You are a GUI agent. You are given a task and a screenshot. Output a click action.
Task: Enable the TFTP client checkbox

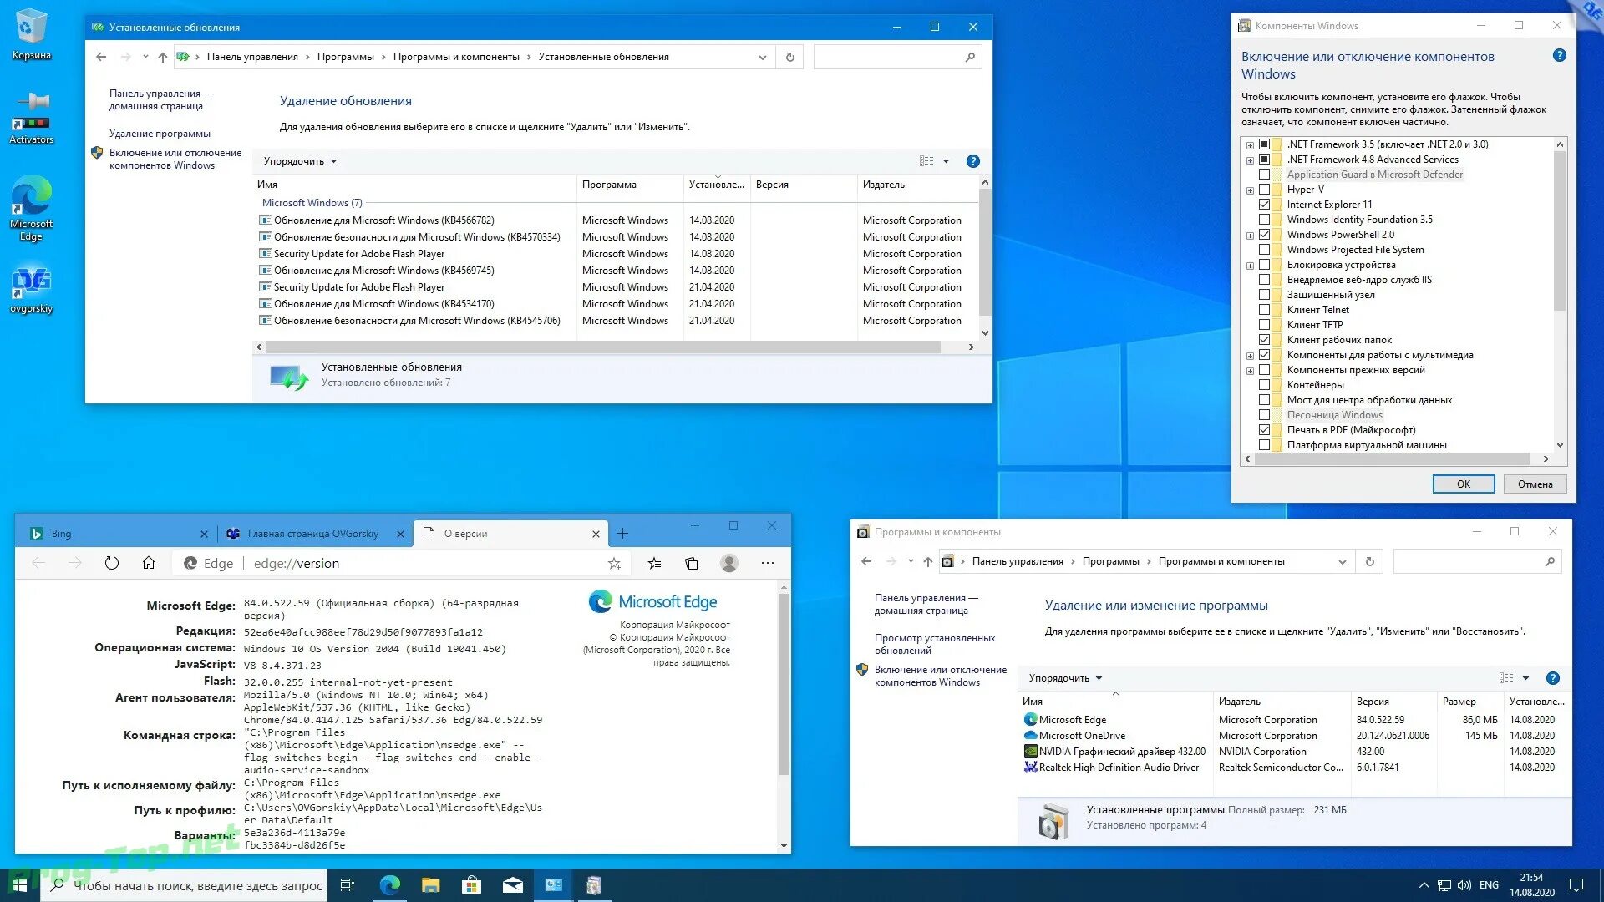[1264, 325]
